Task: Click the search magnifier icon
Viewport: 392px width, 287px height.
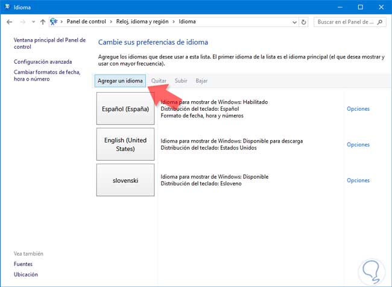Action: 380,22
